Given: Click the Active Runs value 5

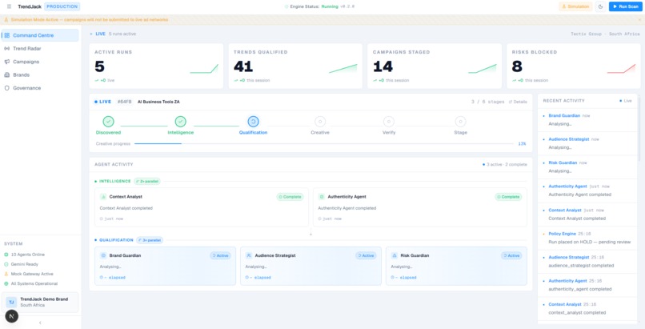Looking at the screenshot, I should point(99,66).
